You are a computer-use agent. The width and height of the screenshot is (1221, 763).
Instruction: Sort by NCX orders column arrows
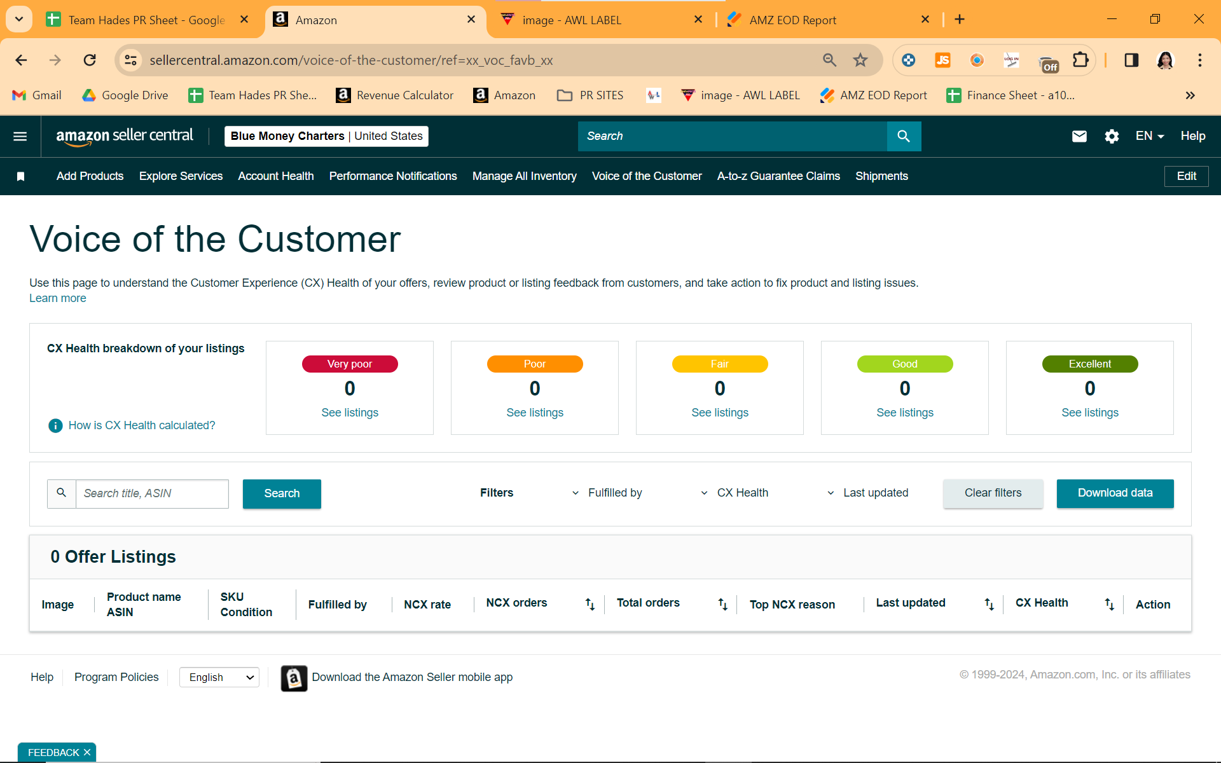(590, 604)
